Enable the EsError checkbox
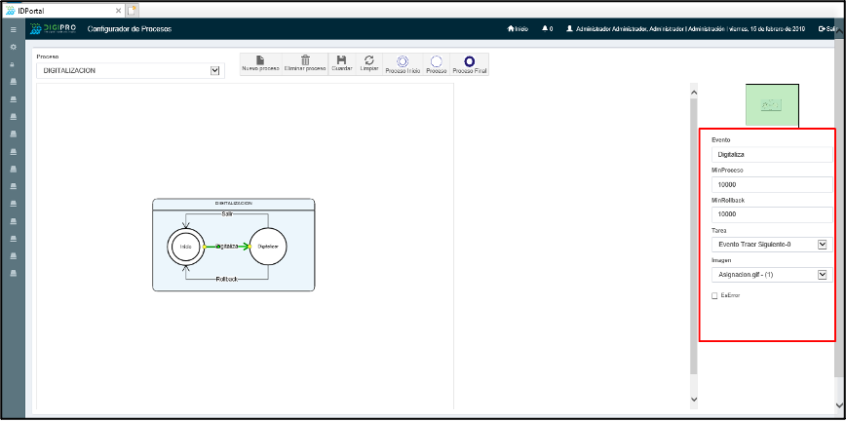 click(x=714, y=295)
